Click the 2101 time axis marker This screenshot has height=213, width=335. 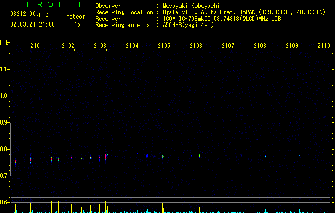[x=37, y=45]
